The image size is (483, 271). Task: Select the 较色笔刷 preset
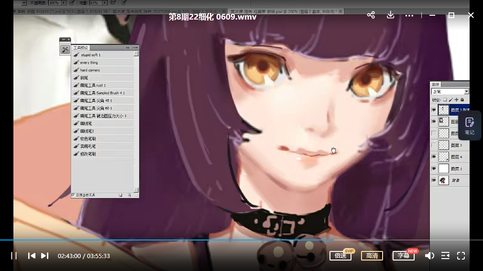(103, 138)
